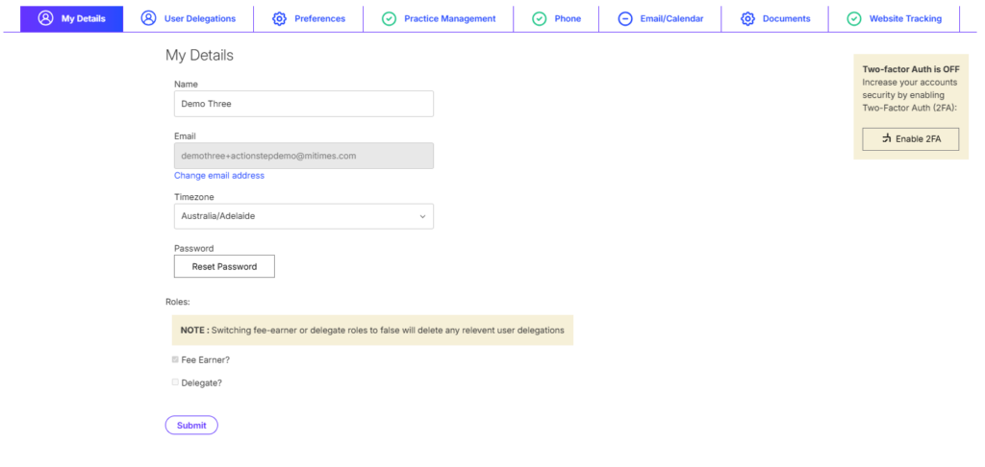Open the Timezone dropdown
The image size is (985, 467).
[x=303, y=216]
